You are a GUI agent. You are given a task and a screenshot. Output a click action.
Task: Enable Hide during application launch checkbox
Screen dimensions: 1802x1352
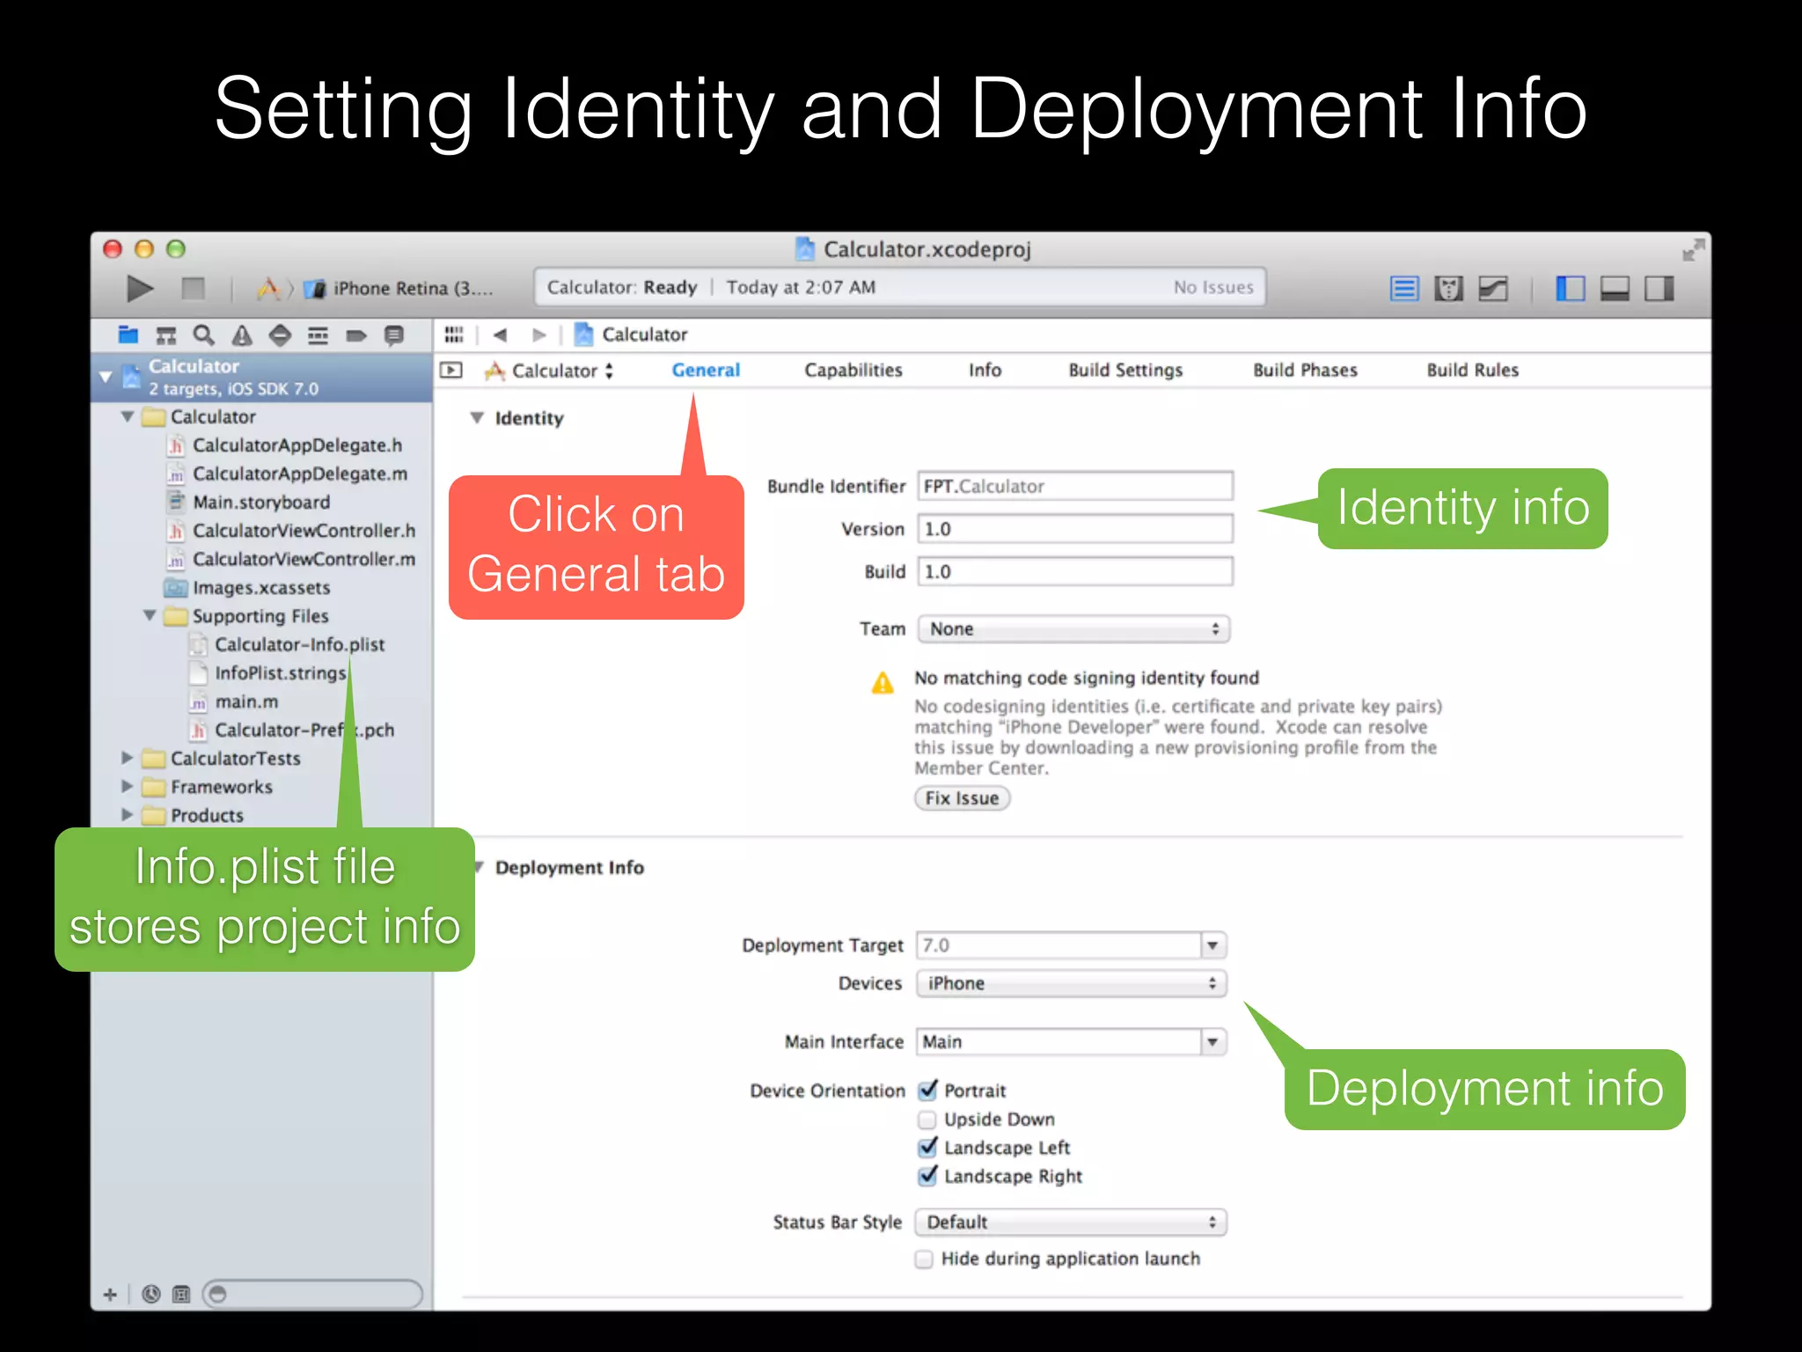[x=924, y=1260]
